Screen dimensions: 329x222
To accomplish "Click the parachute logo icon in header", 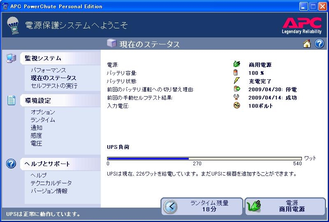I will point(13,25).
